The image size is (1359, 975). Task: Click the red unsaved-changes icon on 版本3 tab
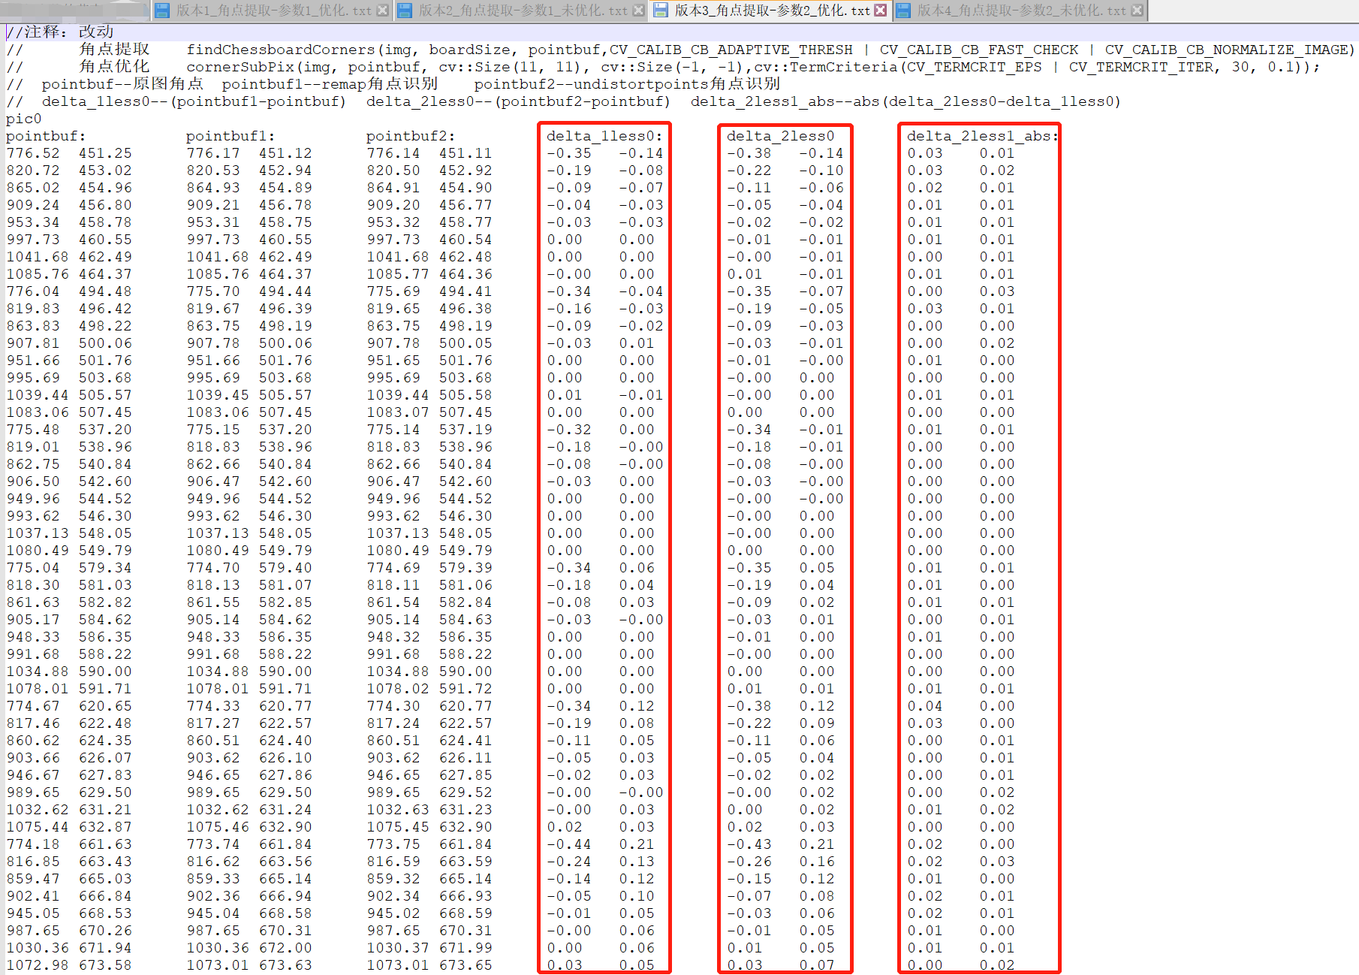pyautogui.click(x=880, y=11)
